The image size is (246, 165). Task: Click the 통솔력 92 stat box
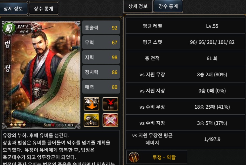[x=101, y=27]
